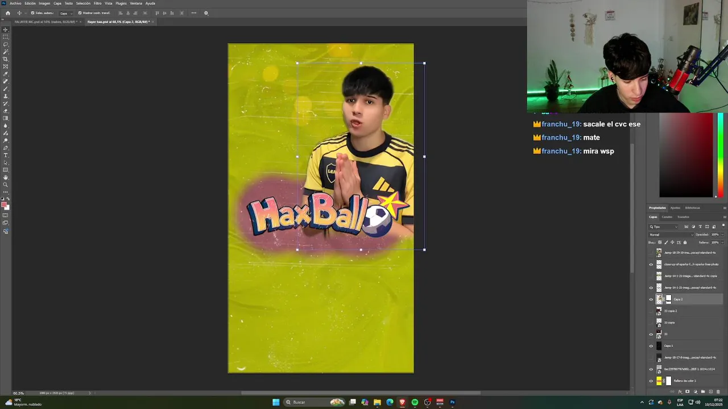
Task: Hide the Capa 2 layer
Action: coord(651,299)
